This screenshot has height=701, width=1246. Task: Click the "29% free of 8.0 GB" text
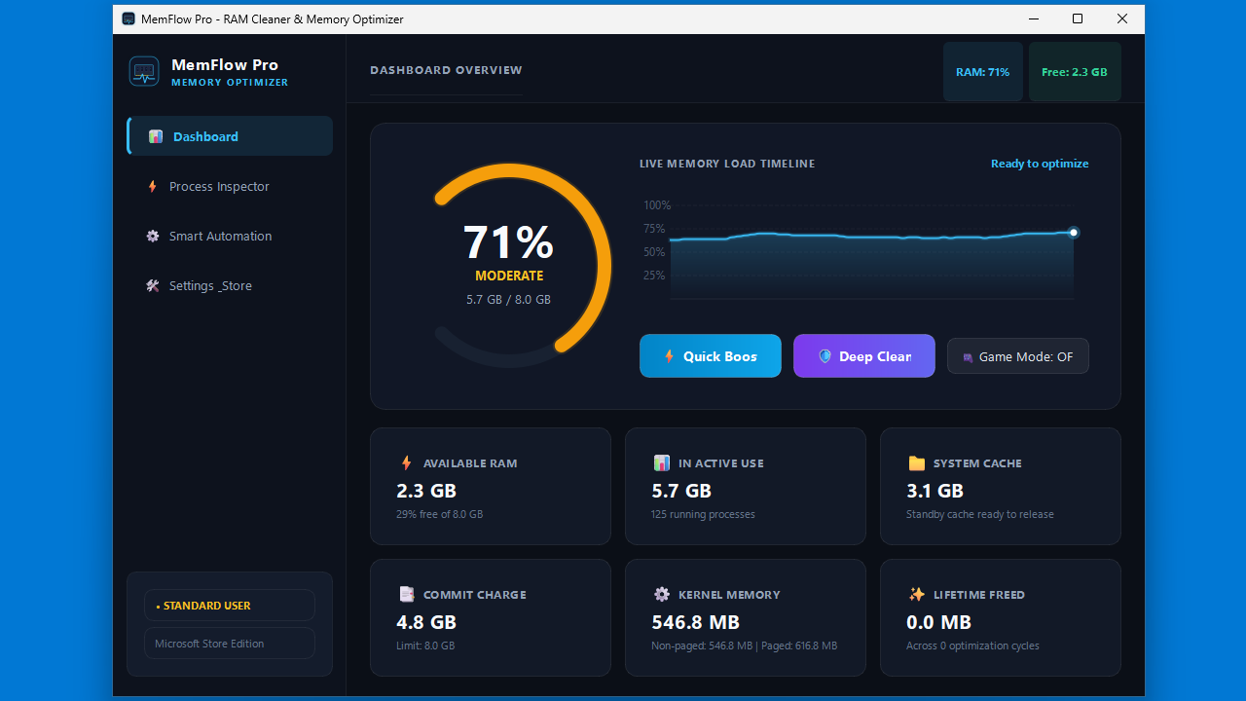[439, 514]
